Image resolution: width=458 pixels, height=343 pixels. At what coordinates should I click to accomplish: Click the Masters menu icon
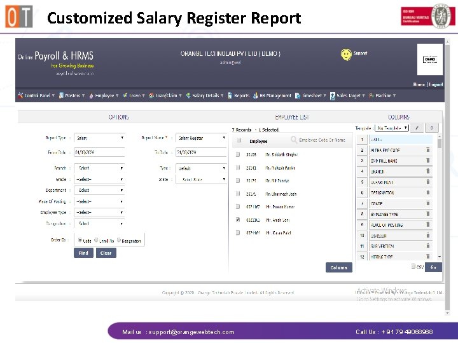[61, 95]
